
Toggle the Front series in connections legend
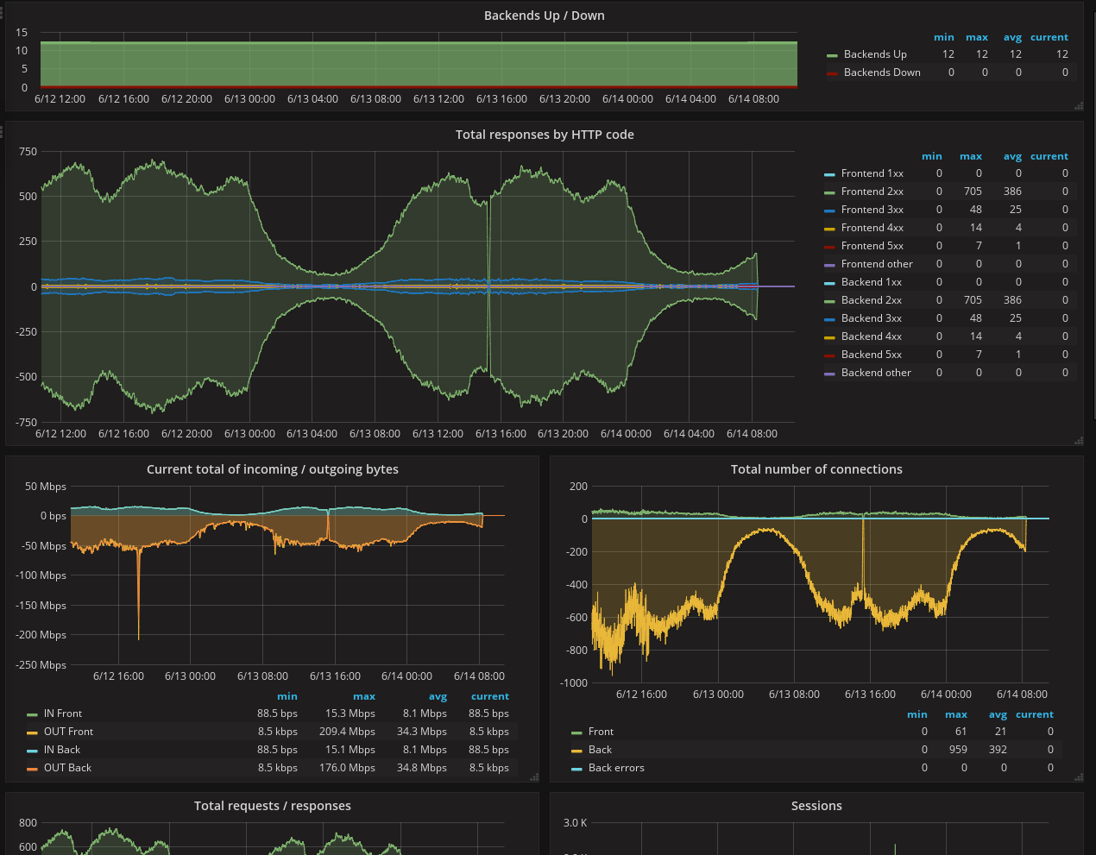click(601, 732)
